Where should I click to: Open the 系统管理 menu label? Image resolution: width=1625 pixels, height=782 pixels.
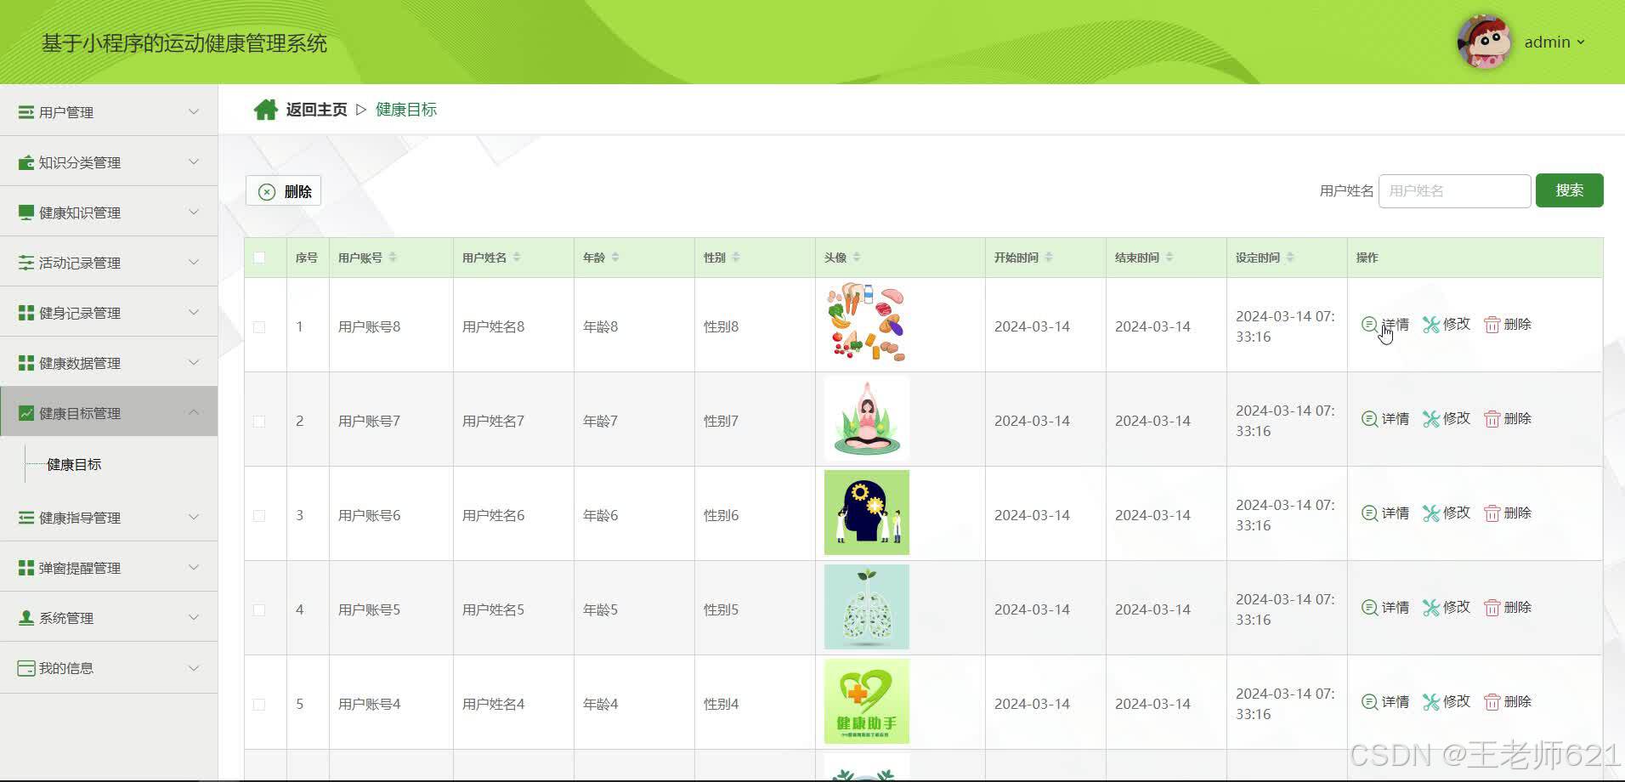(66, 618)
